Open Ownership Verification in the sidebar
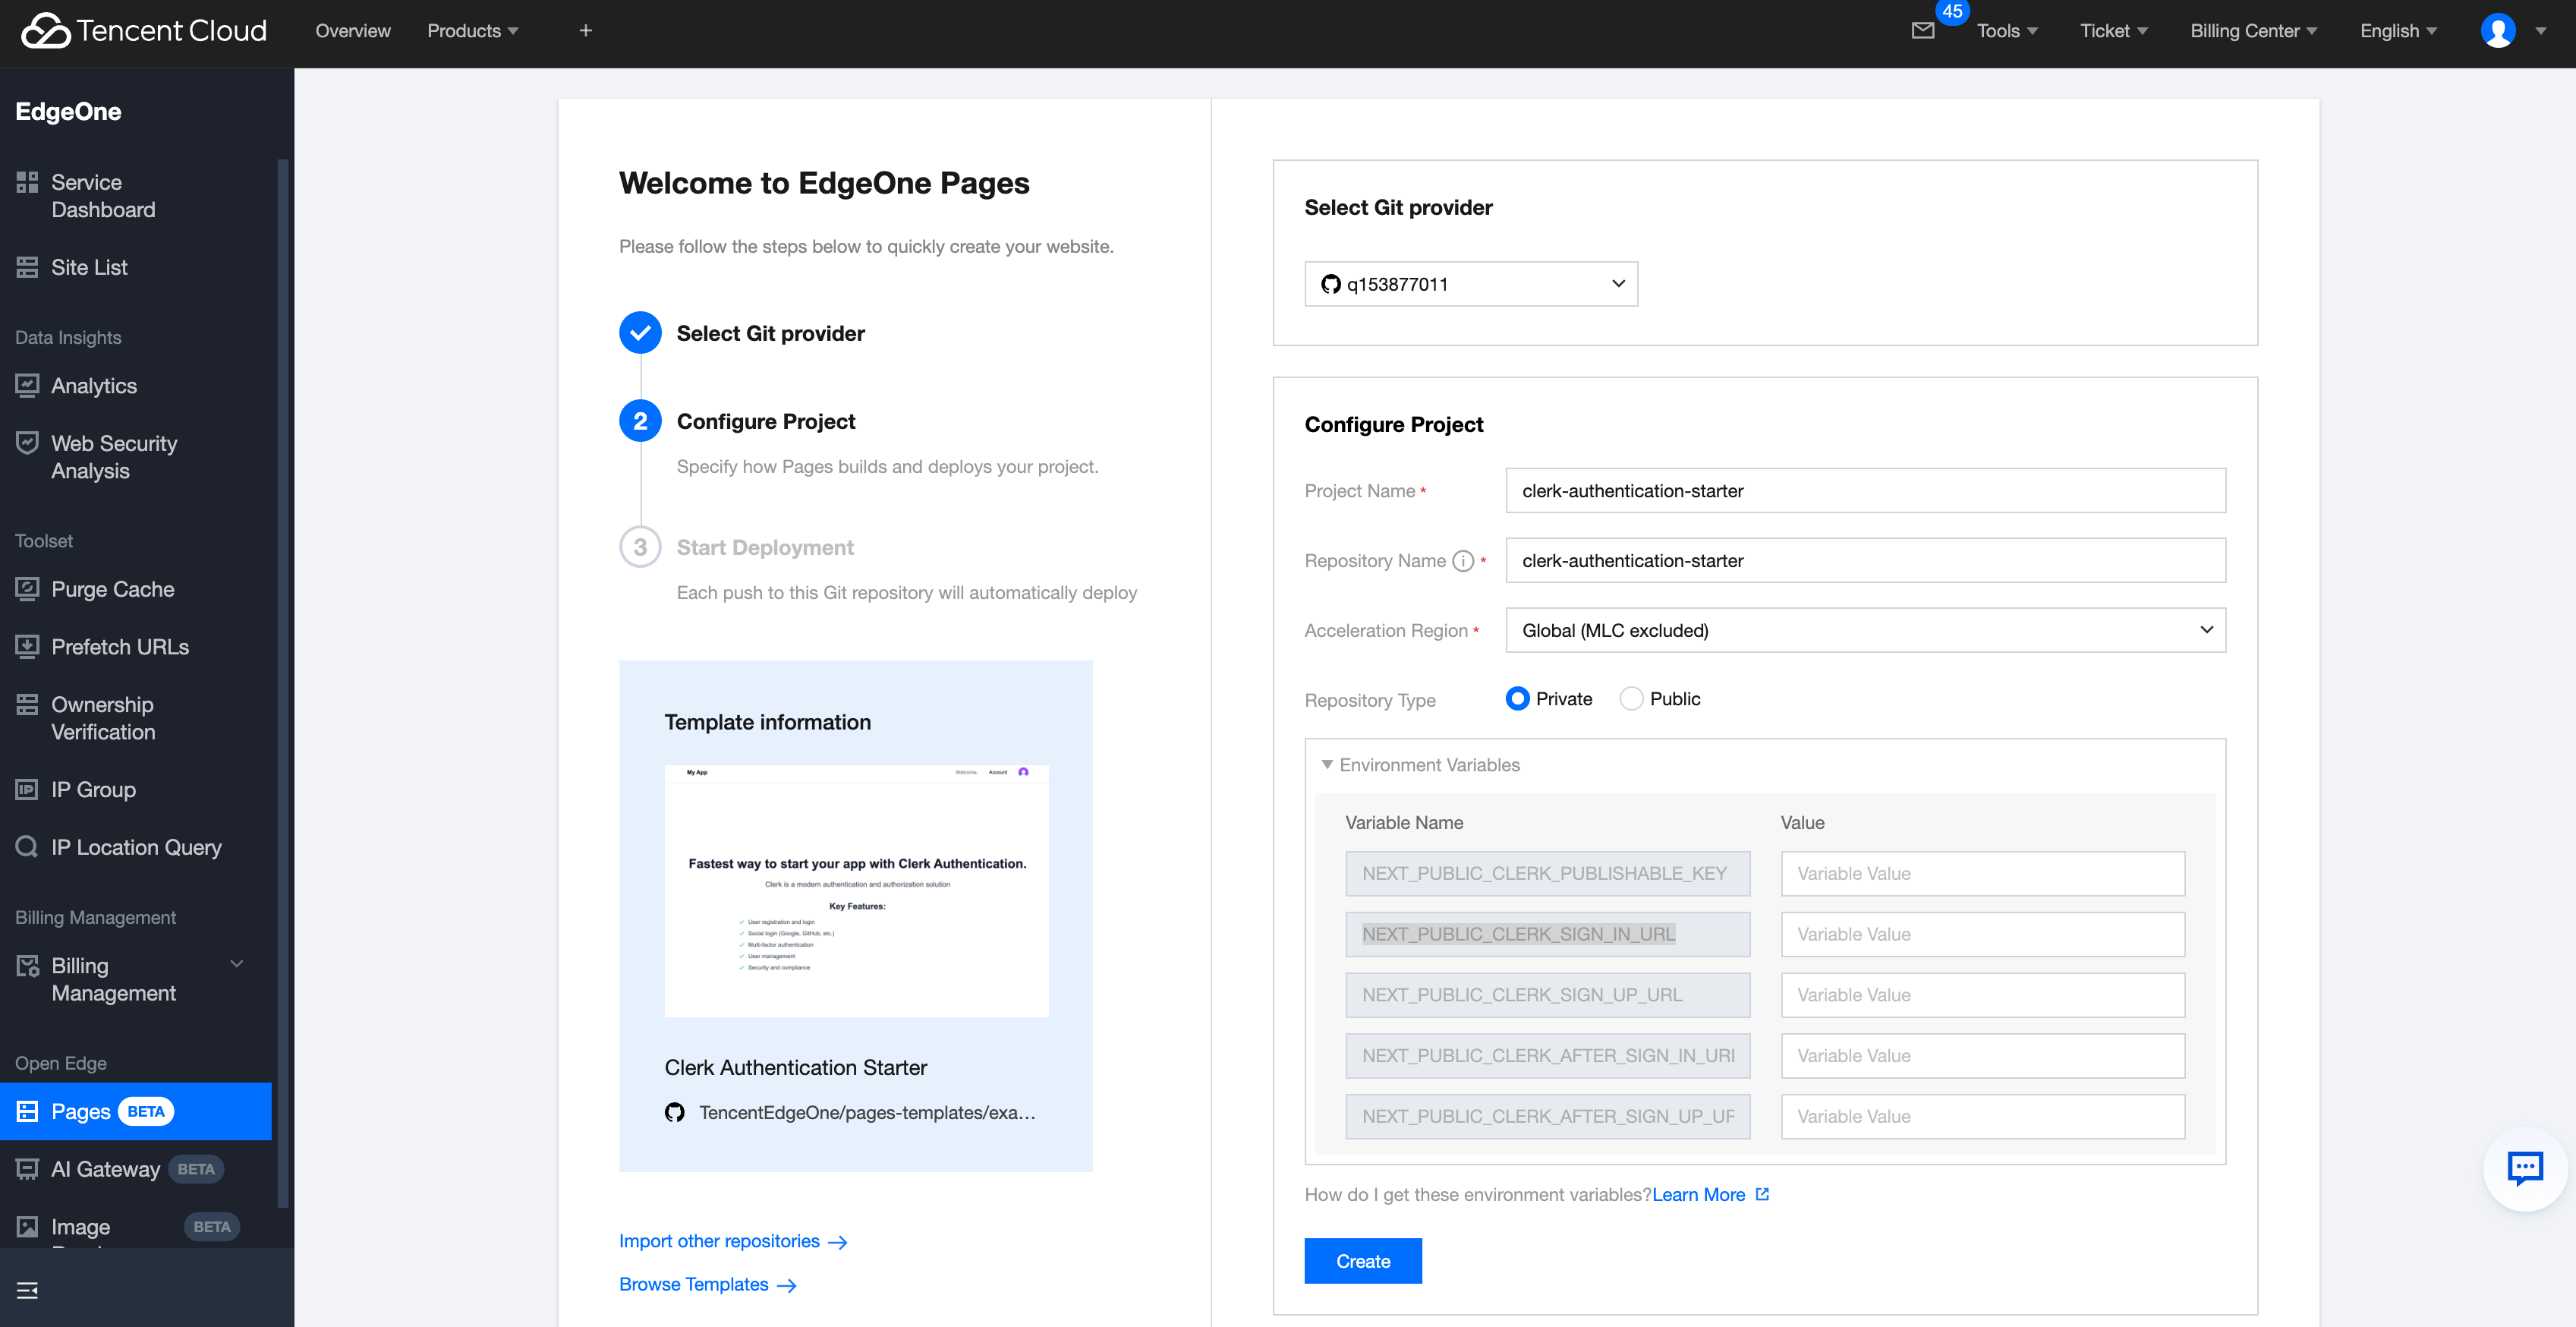The image size is (2576, 1327). [x=103, y=718]
